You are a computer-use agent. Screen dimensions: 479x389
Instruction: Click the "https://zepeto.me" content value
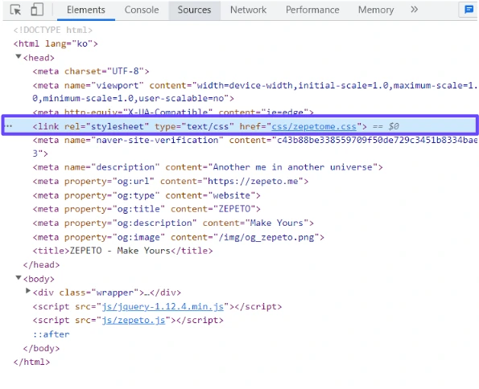tap(253, 181)
